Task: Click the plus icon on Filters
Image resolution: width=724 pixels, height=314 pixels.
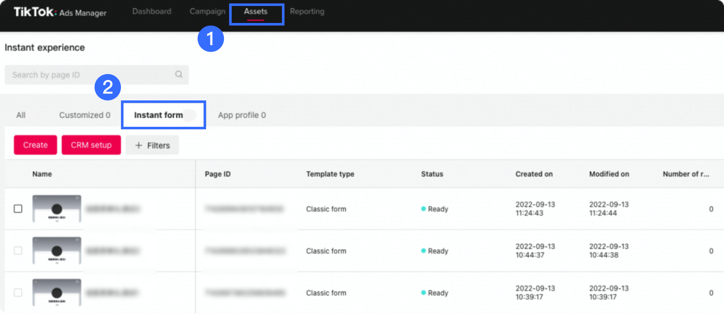Action: pos(138,146)
